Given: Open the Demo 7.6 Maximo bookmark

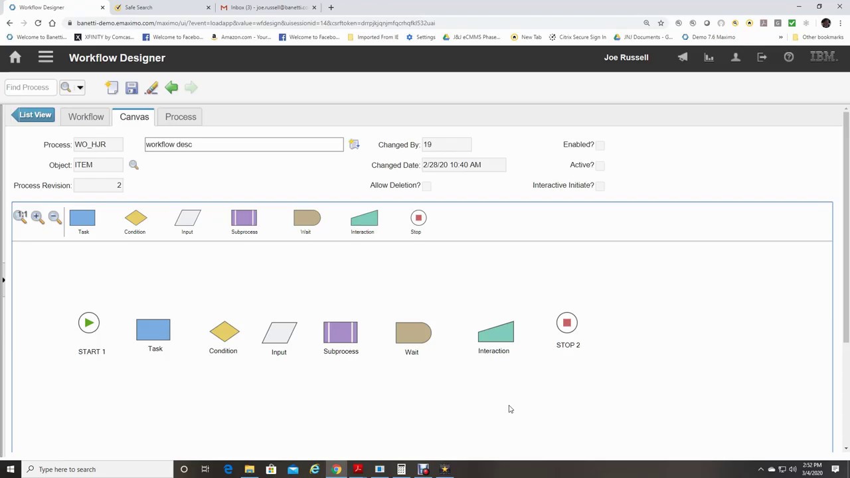Looking at the screenshot, I should (x=709, y=37).
